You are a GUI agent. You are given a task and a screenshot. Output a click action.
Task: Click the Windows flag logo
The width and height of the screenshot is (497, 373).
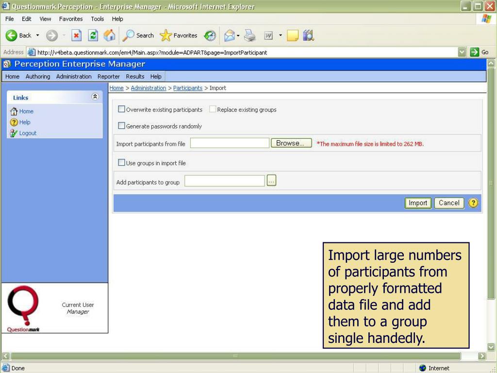tap(486, 19)
